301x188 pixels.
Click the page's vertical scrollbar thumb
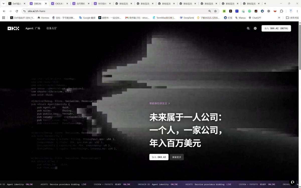299,47
